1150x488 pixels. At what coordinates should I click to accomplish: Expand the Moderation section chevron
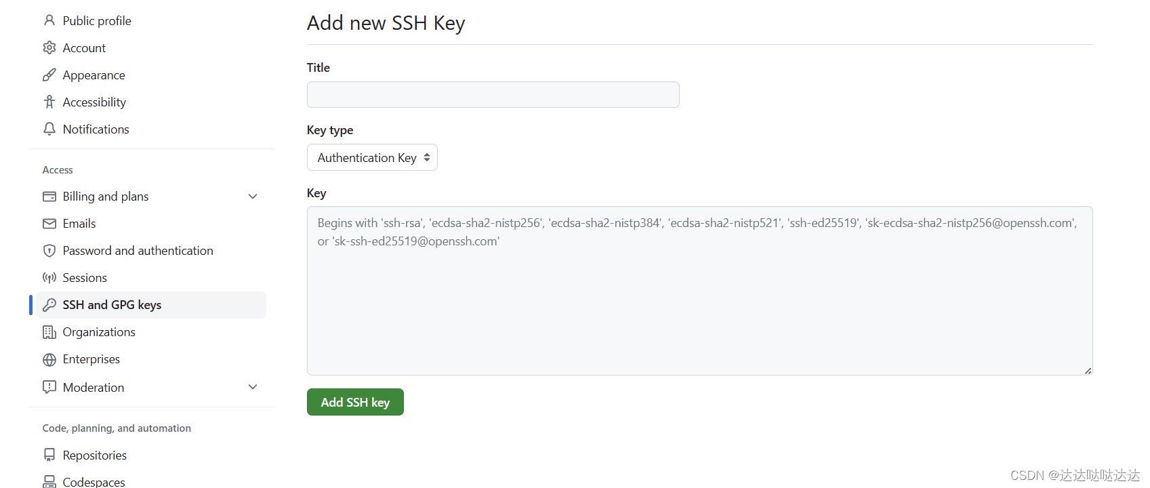(253, 386)
